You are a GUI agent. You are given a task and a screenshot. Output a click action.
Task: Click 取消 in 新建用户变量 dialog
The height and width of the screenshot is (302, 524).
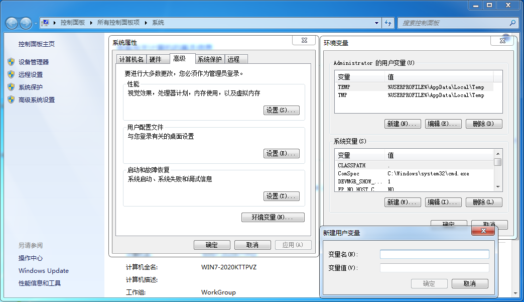click(x=470, y=283)
